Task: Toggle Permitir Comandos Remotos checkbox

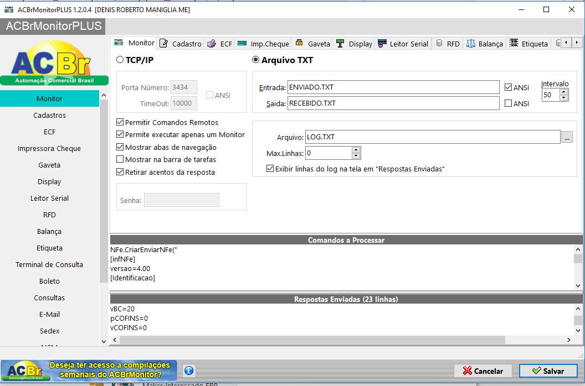Action: [x=120, y=122]
